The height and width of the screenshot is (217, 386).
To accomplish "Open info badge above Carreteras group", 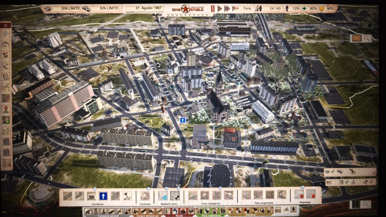I will pos(95,189).
